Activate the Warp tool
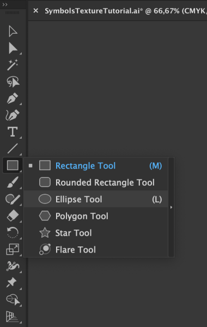Image resolution: width=207 pixels, height=327 pixels. point(13,266)
